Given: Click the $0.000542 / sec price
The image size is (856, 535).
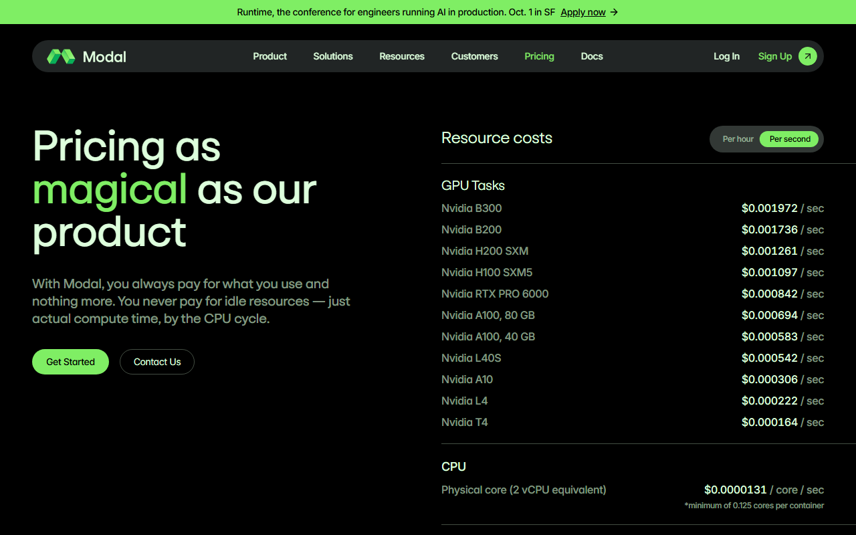Looking at the screenshot, I should point(782,358).
